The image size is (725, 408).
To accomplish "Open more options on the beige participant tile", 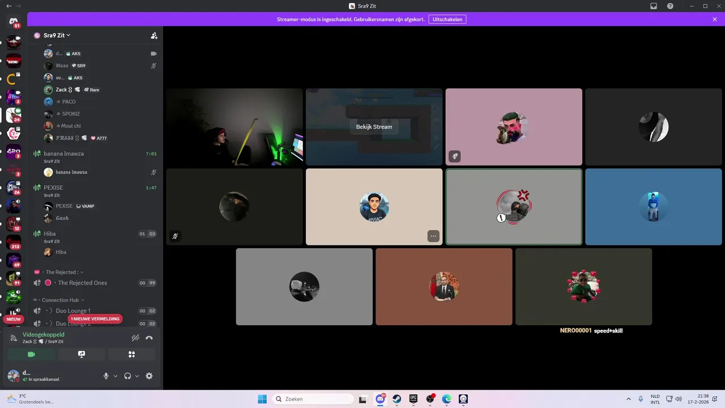I will (433, 236).
